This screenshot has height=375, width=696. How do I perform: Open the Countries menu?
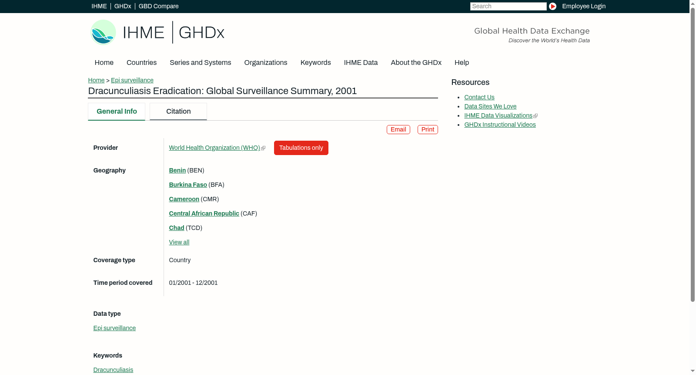click(141, 63)
